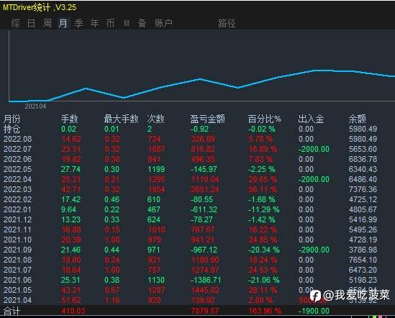
Task: Click the 持仓 holdings row
Action: (x=191, y=129)
